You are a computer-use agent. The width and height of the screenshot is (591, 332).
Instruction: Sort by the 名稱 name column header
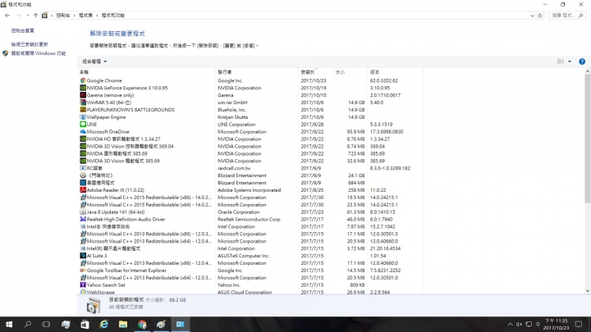[146, 72]
